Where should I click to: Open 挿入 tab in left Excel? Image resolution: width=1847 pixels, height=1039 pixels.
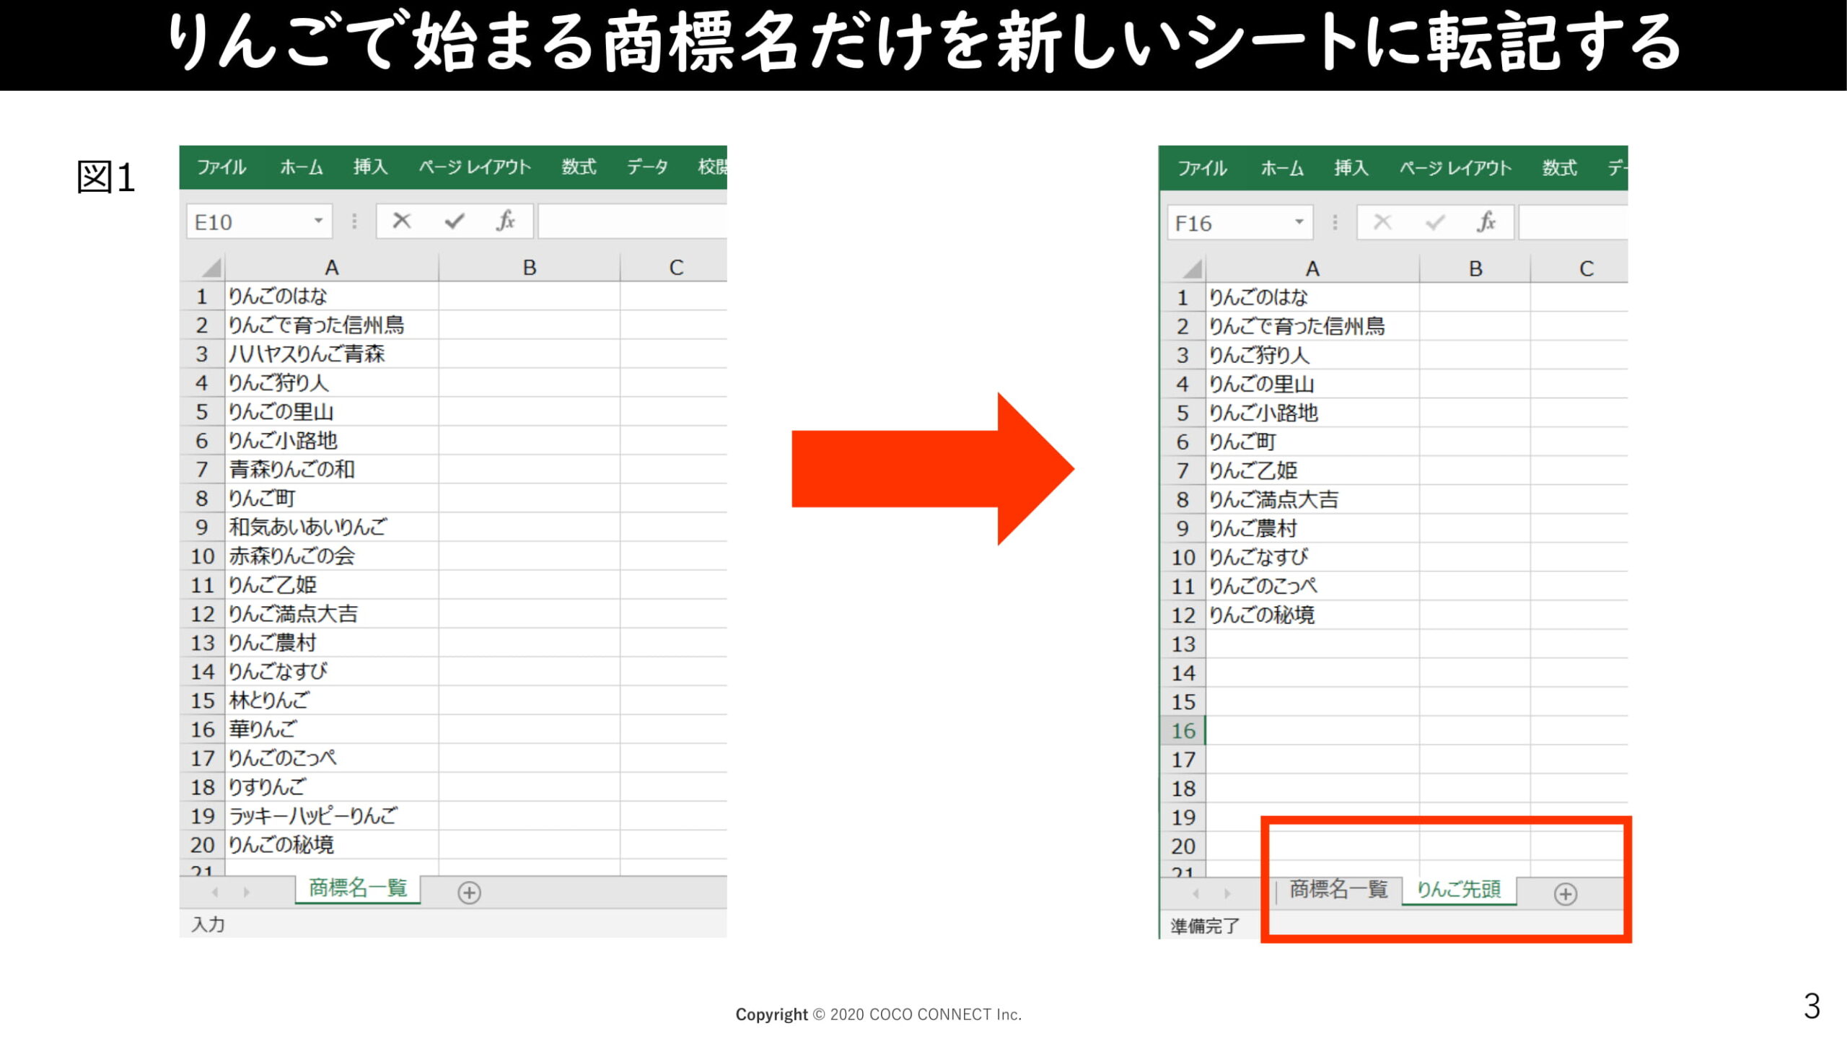[370, 167]
